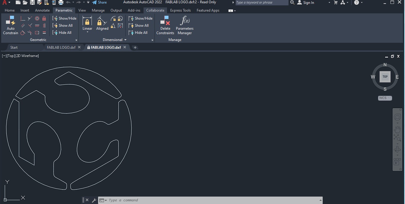The width and height of the screenshot is (405, 204).
Task: Click the Undo arrow icon
Action: (68, 2)
